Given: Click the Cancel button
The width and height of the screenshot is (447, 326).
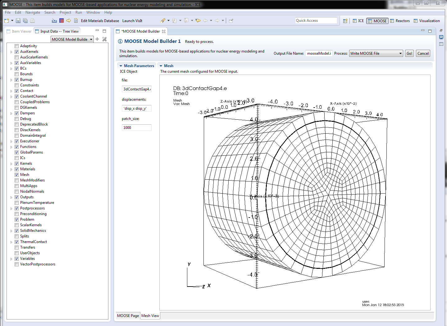Looking at the screenshot, I should point(423,53).
